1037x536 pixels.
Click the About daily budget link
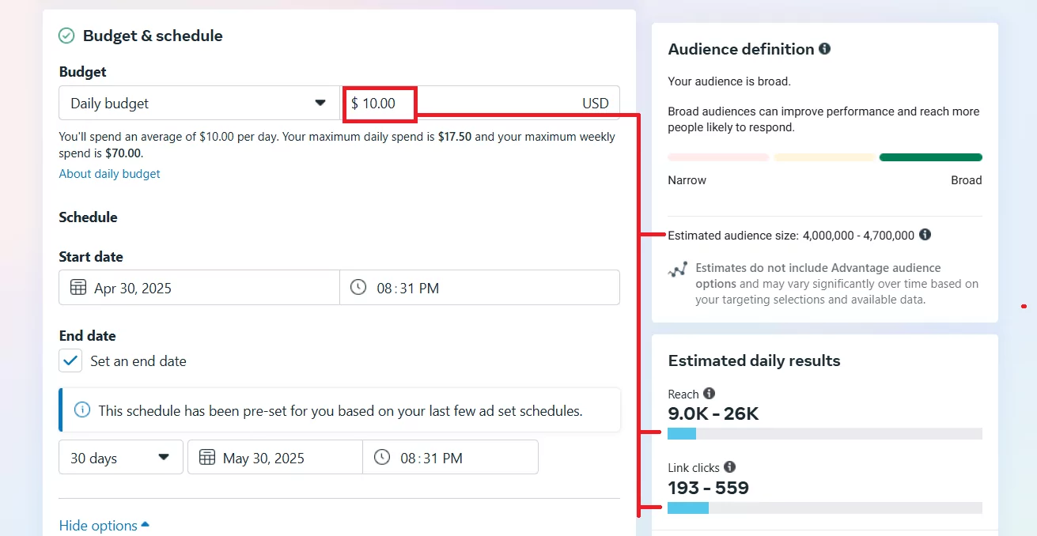pos(109,174)
